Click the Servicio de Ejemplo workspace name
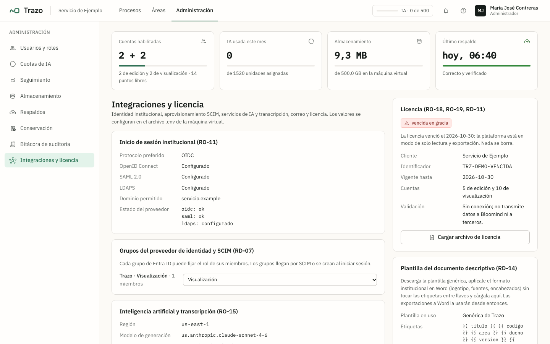This screenshot has height=344, width=550. pyautogui.click(x=80, y=11)
